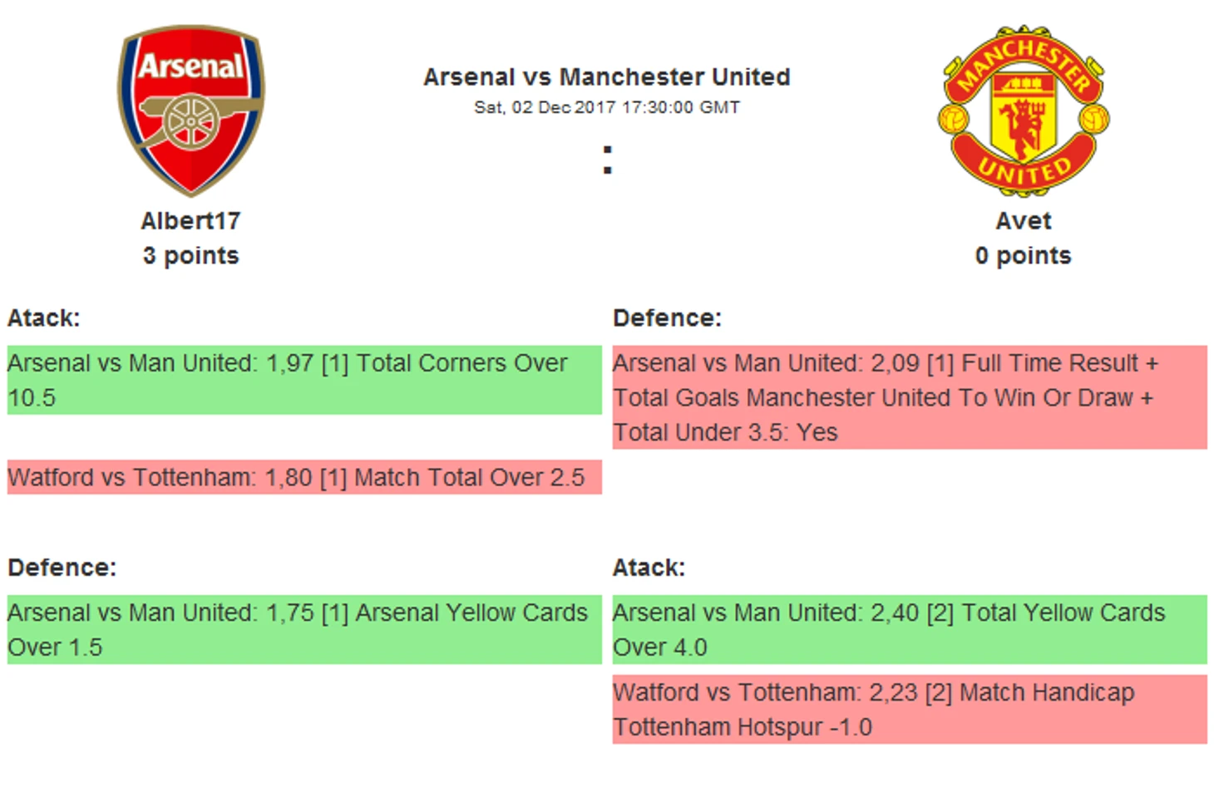Click Albert17's Atack section heading
This screenshot has height=797, width=1214.
[44, 317]
